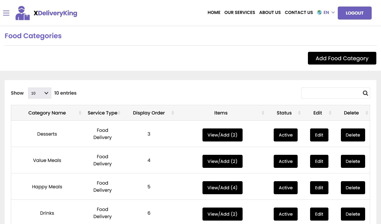381x224 pixels.
Task: Click the Add Food Category button
Action: pyautogui.click(x=342, y=58)
